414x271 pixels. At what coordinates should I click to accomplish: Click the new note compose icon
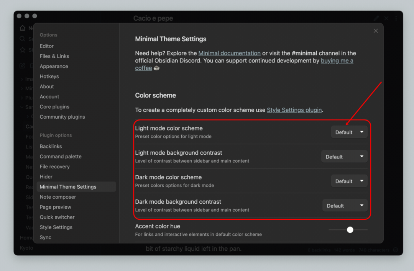(x=23, y=65)
